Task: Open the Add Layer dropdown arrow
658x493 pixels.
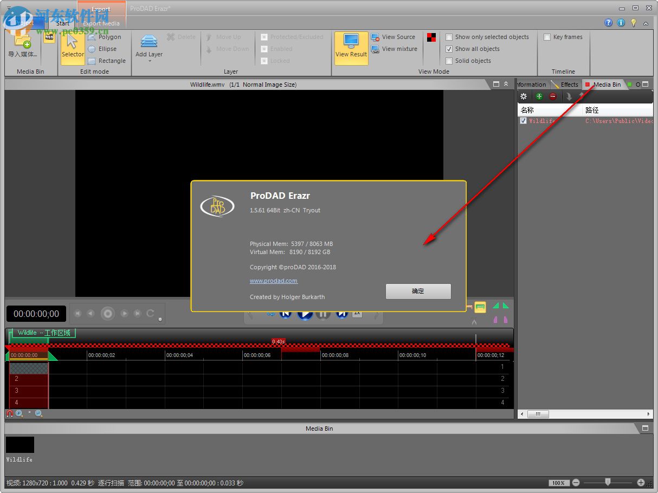Action: (150, 61)
